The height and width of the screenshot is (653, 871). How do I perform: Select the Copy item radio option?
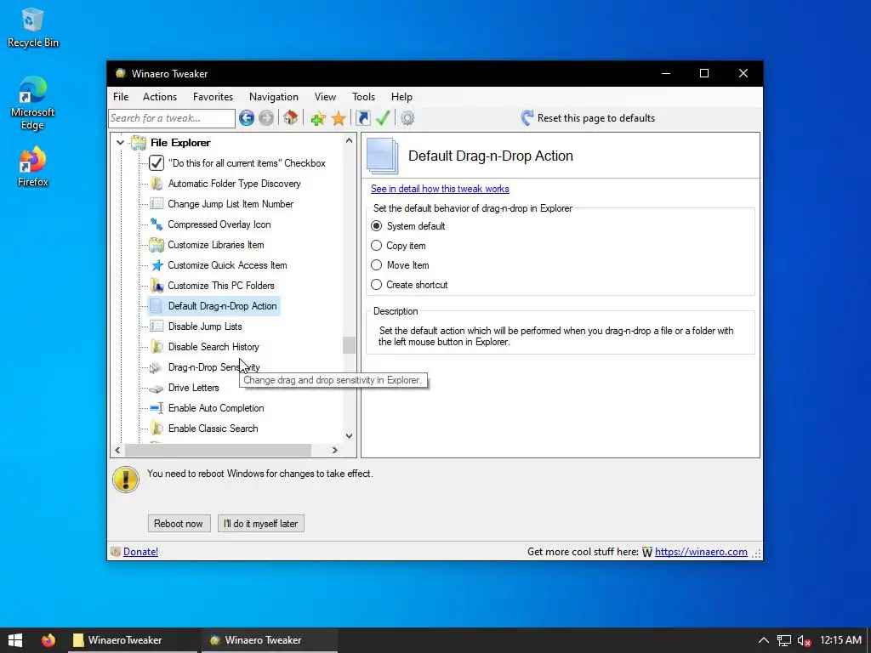click(x=377, y=246)
